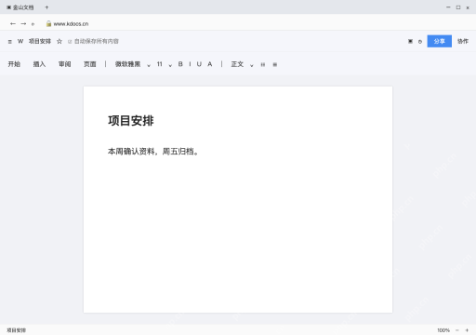Viewport: 476px width, 335px height.
Task: Click the paragraph 本周确认资料，周五归档。
Action: tap(153, 152)
